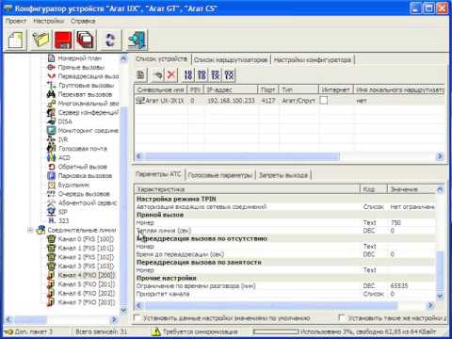Click tree panel scroll-up arrow
Screen dimensions: 452x339
click(123, 58)
